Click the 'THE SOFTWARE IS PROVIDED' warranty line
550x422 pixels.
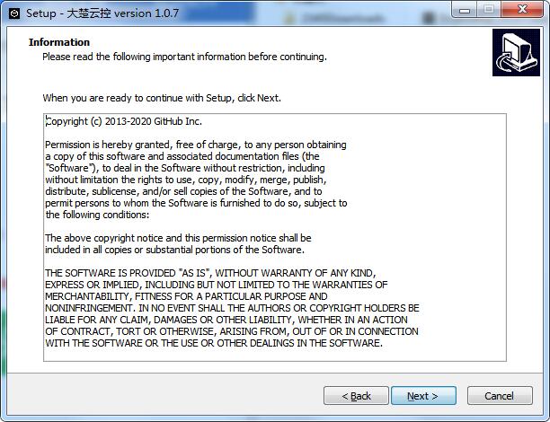[x=210, y=273]
